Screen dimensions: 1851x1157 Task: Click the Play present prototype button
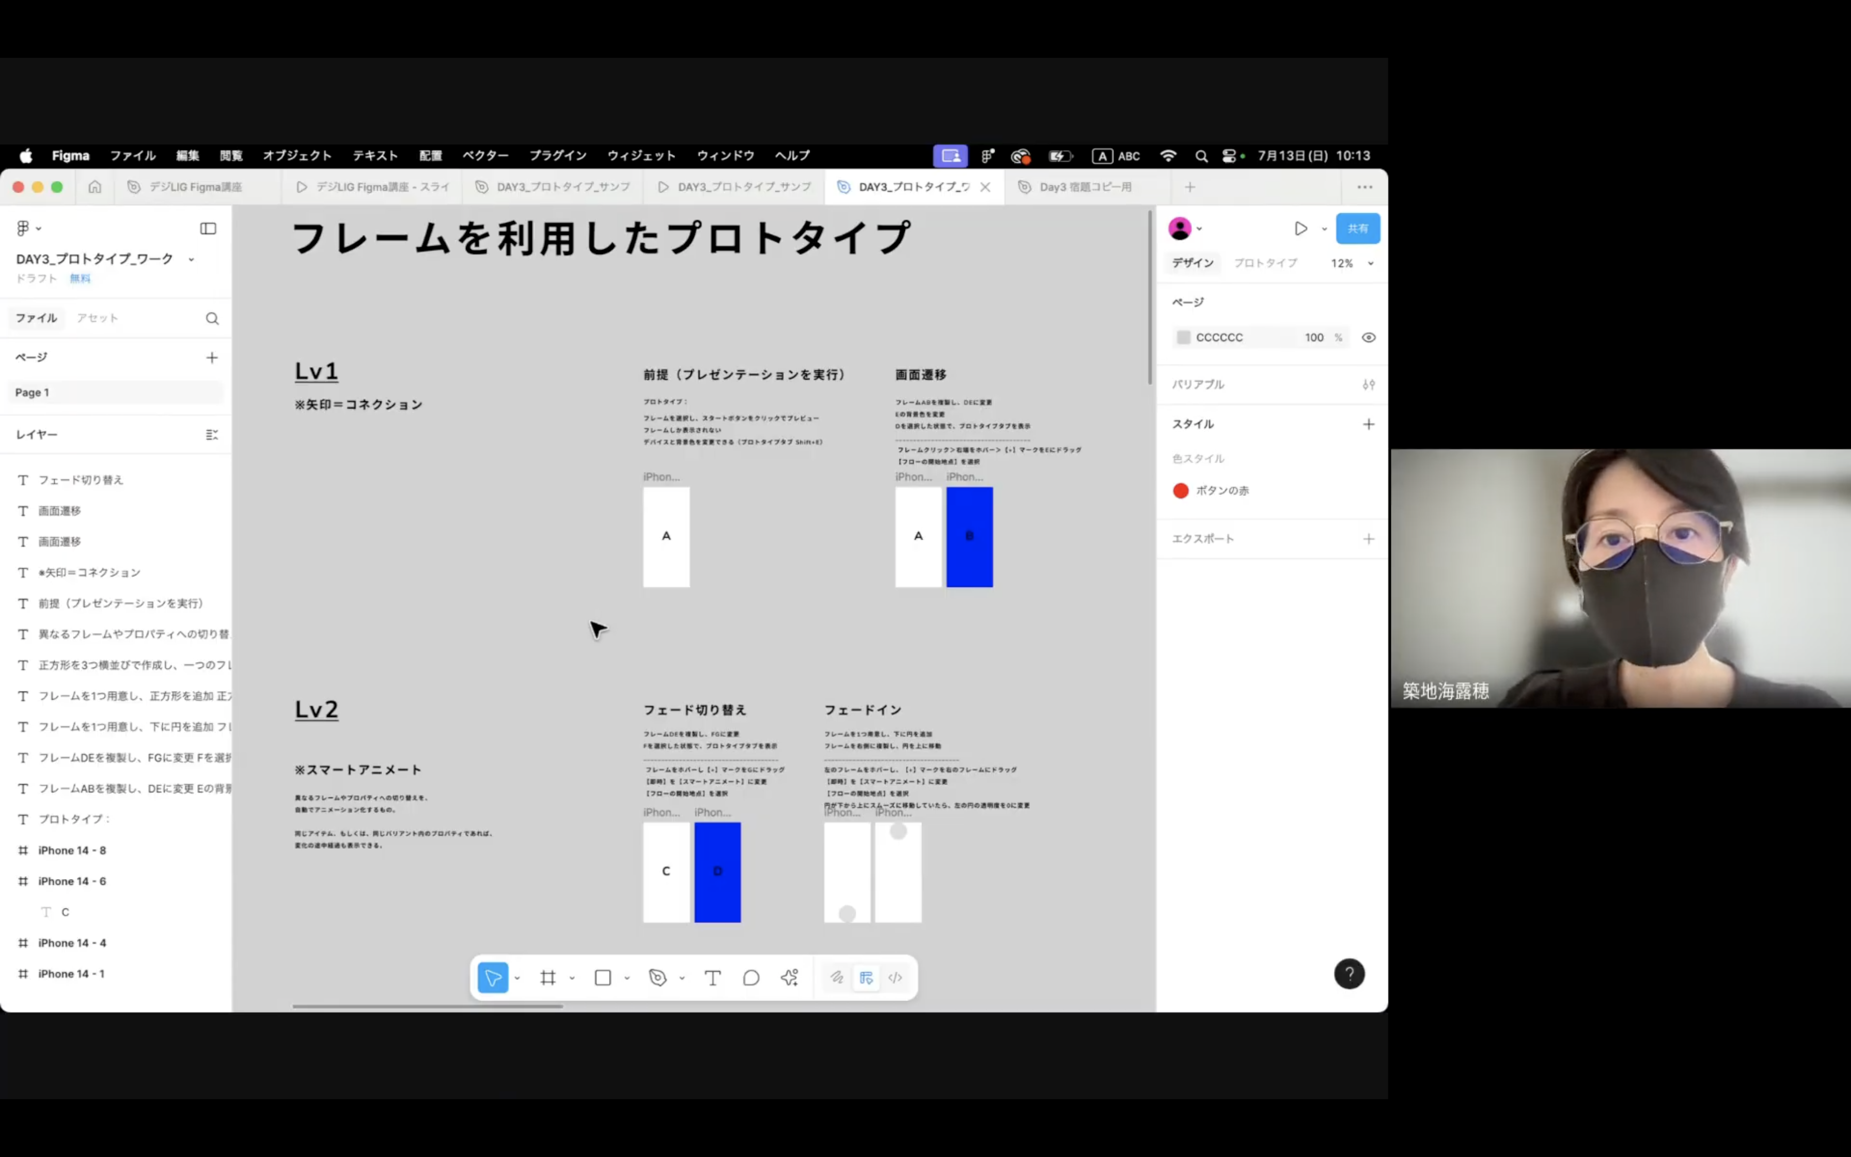pos(1300,228)
